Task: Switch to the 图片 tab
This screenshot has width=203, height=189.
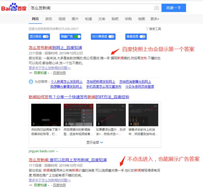Action: point(75,19)
